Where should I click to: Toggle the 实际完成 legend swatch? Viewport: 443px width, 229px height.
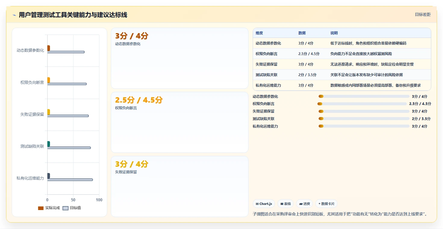click(x=41, y=208)
